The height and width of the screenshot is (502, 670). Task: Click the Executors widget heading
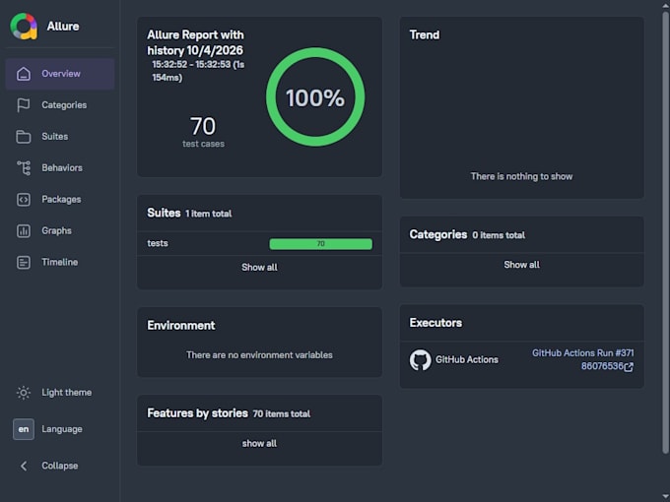435,323
